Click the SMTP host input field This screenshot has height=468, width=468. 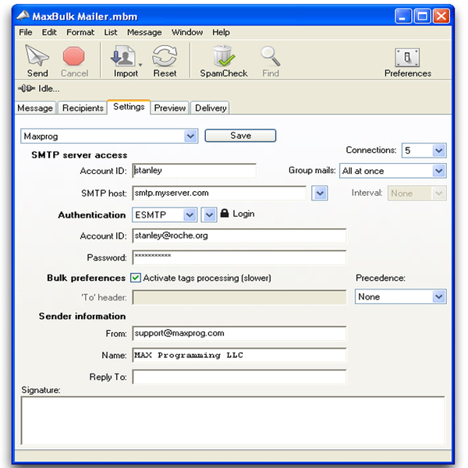coord(219,193)
